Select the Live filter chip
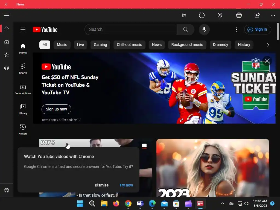Screen dimensions: 280x210 (x=80, y=45)
